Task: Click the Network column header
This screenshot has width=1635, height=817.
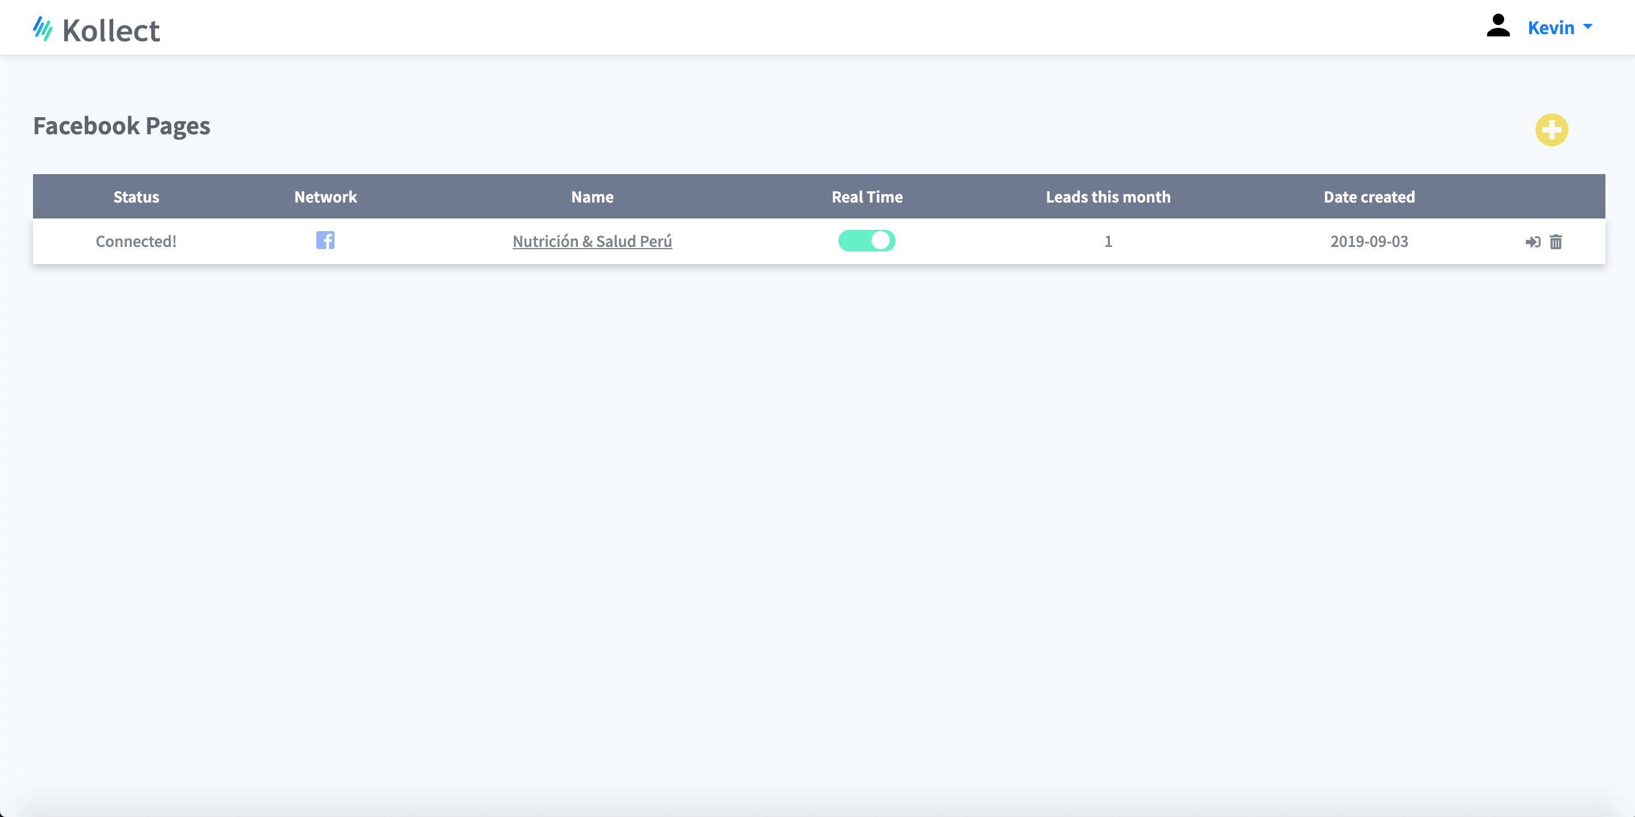Action: pyautogui.click(x=325, y=197)
